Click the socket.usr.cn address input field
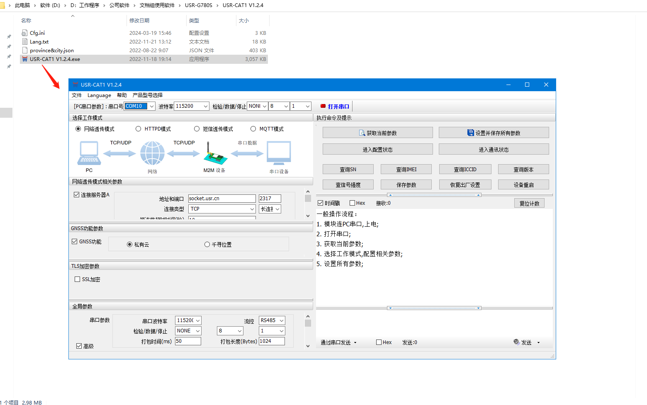647x405 pixels. pyautogui.click(x=222, y=199)
